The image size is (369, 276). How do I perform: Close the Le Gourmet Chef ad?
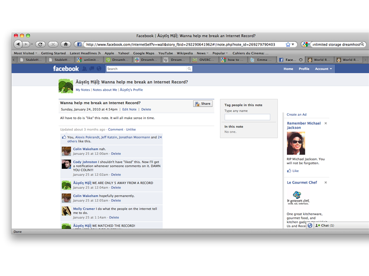click(326, 182)
